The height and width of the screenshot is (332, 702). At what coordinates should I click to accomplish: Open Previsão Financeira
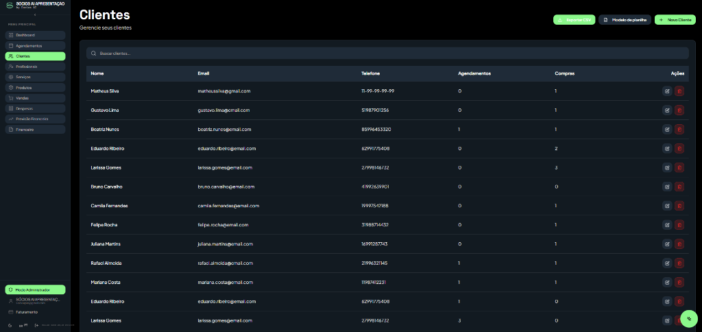click(35, 119)
